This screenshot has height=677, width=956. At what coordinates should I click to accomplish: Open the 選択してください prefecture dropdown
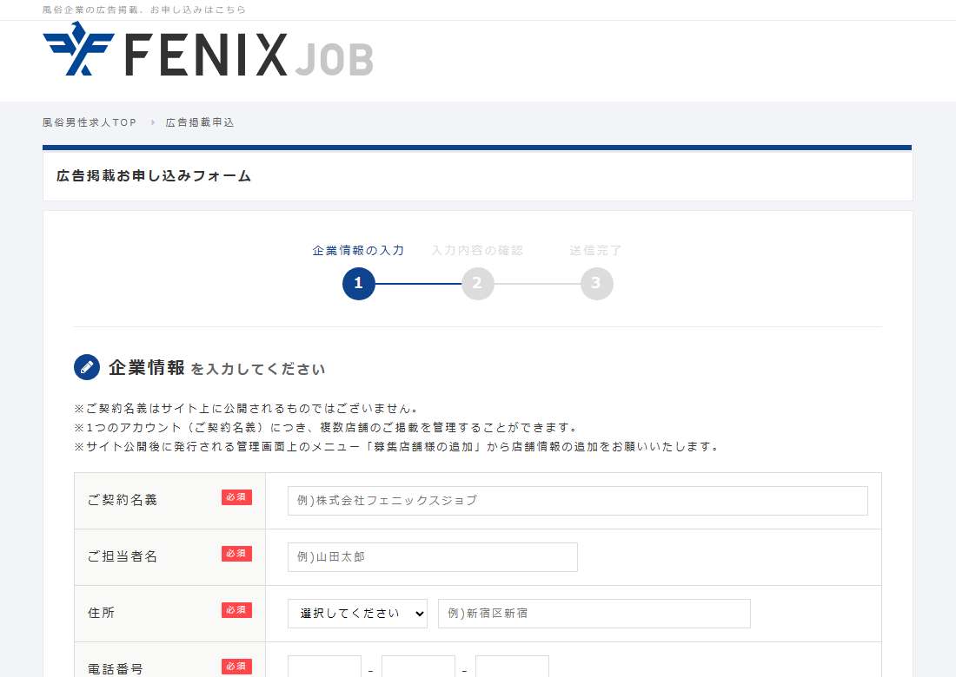tap(357, 613)
